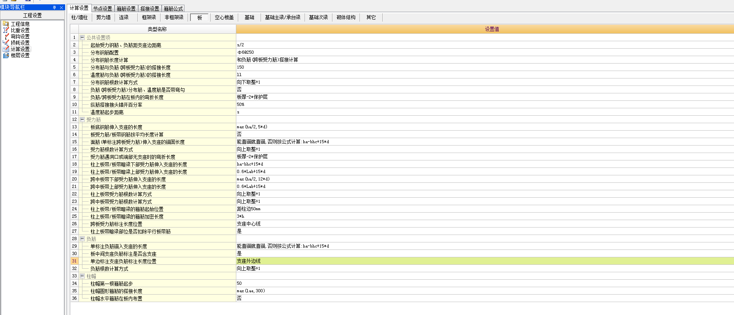Screen dimensions: 734x315
Task: Close the 模块导航栏 panel
Action: pyautogui.click(x=61, y=7)
